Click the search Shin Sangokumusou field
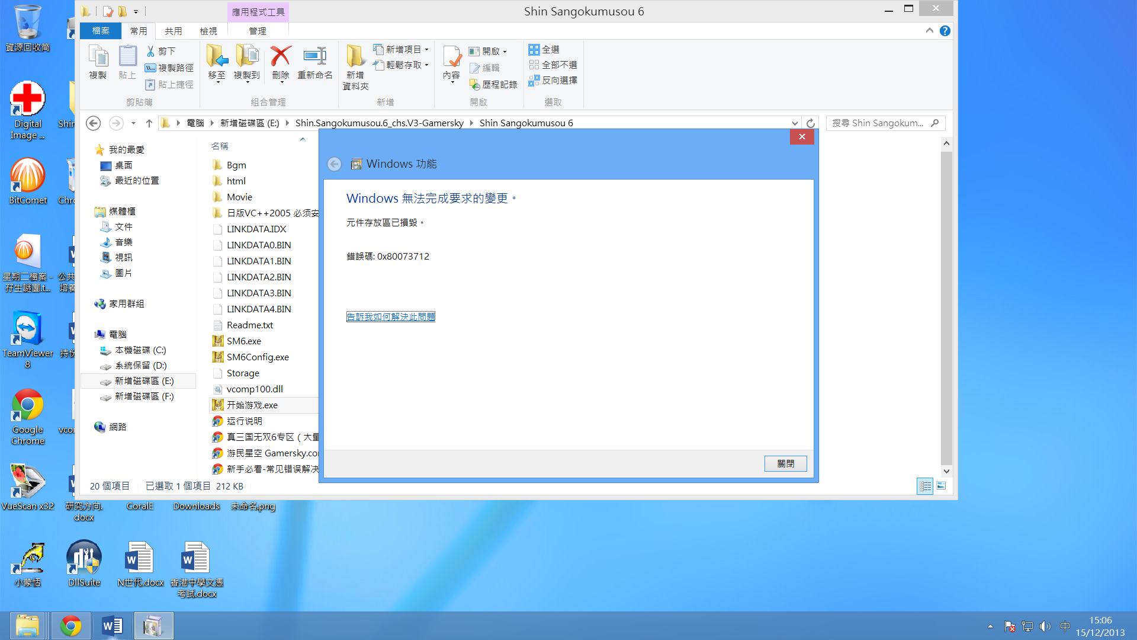The height and width of the screenshot is (640, 1137). click(x=885, y=123)
